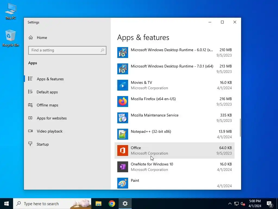Select the Recycle Bin desktop icon
The width and height of the screenshot is (278, 209).
[x=11, y=38]
